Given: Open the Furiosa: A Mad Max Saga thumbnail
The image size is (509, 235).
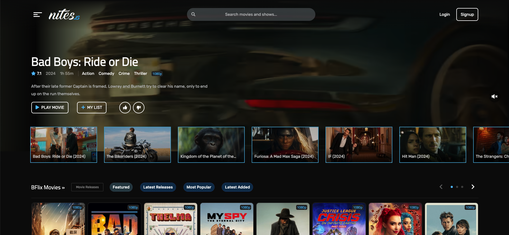Looking at the screenshot, I should tap(285, 145).
